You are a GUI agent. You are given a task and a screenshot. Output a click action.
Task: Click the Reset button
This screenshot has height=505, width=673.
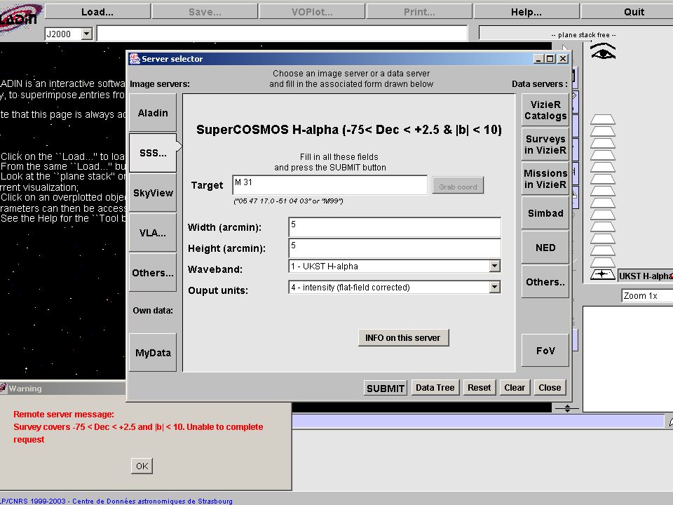479,387
